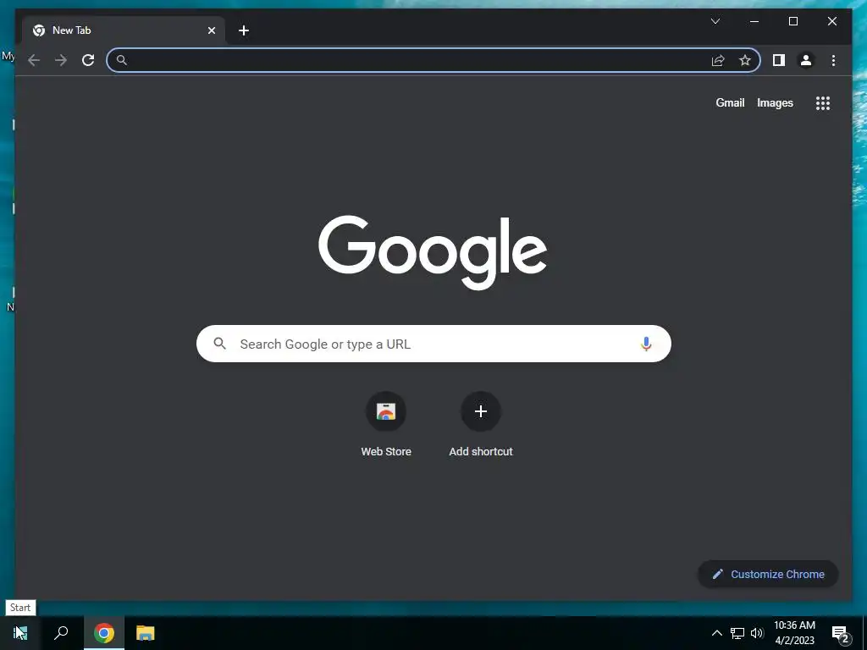
Task: Open the clock showing 10:36 AM
Action: 794,633
